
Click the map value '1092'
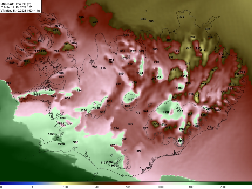click(x=164, y=125)
